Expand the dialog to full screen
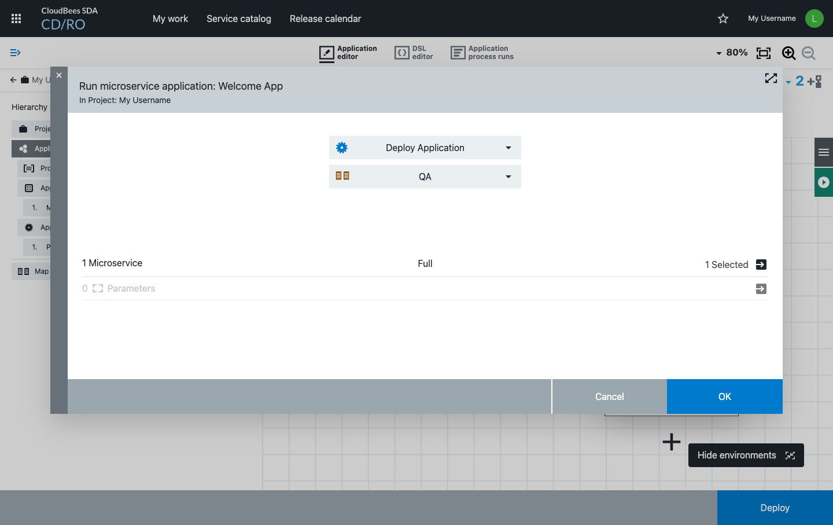Screen dimensions: 833x525 pyautogui.click(x=771, y=78)
